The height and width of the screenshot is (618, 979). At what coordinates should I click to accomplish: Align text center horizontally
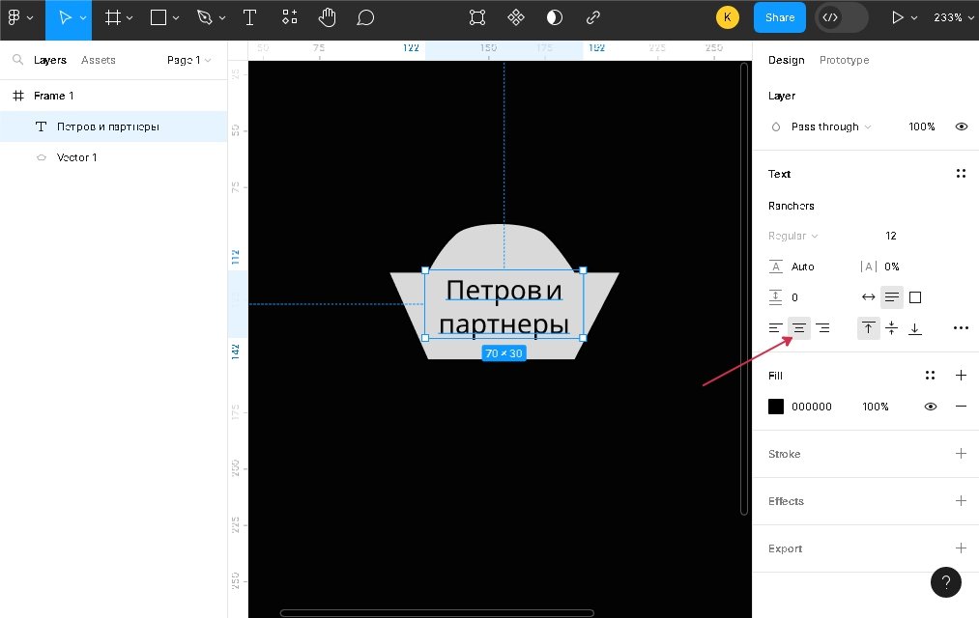click(799, 328)
